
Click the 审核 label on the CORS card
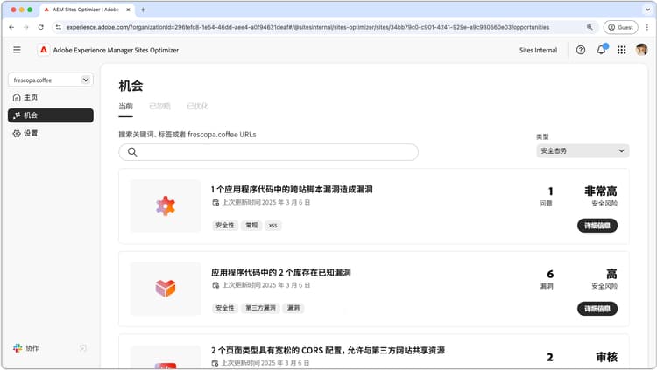(x=607, y=357)
